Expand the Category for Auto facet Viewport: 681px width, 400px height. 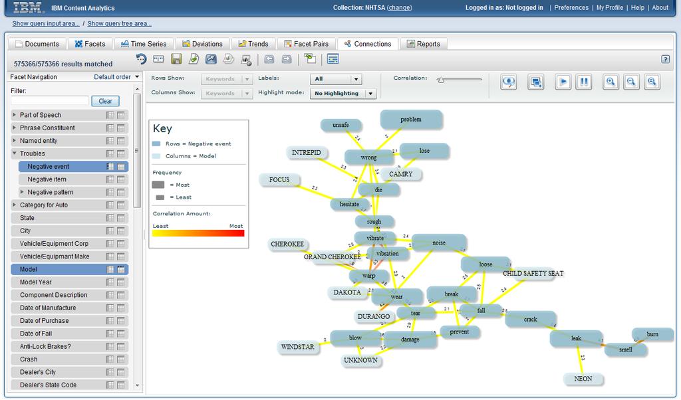pos(15,205)
